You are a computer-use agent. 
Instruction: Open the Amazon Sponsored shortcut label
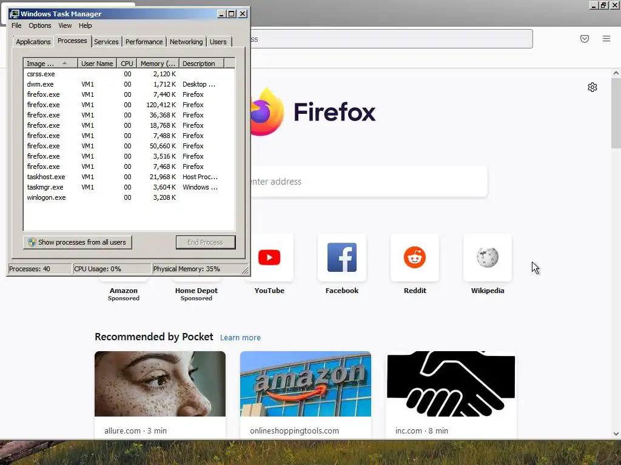(124, 294)
